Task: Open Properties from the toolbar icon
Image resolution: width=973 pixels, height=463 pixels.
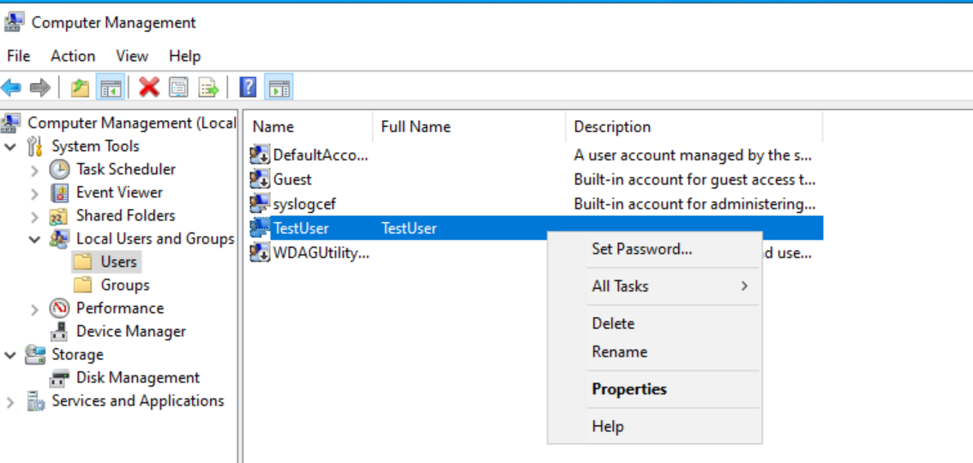Action: tap(178, 87)
